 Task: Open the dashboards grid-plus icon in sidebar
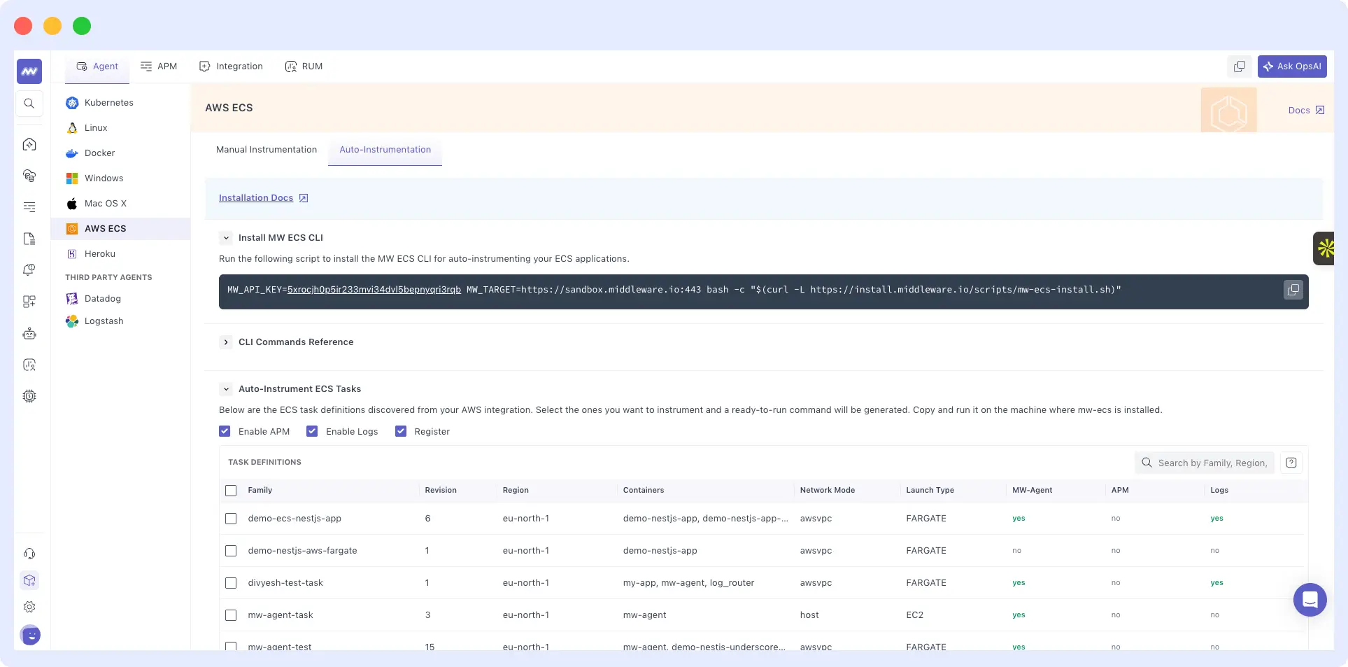[29, 302]
